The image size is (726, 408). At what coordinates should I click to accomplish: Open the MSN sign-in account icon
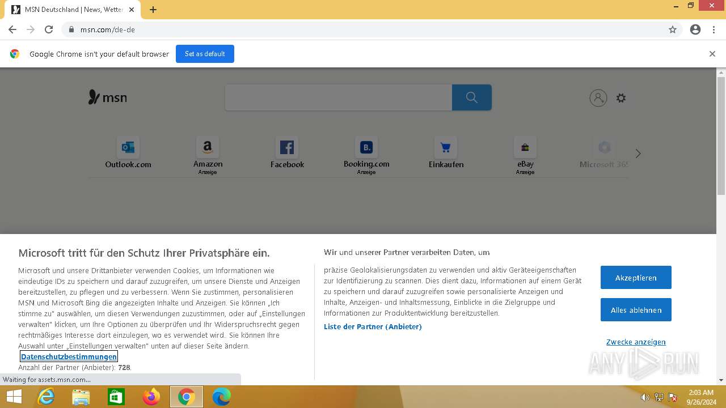[x=598, y=98]
